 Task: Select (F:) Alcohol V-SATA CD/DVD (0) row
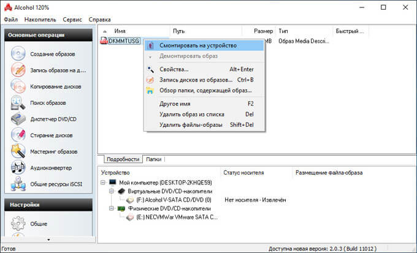coord(174,200)
